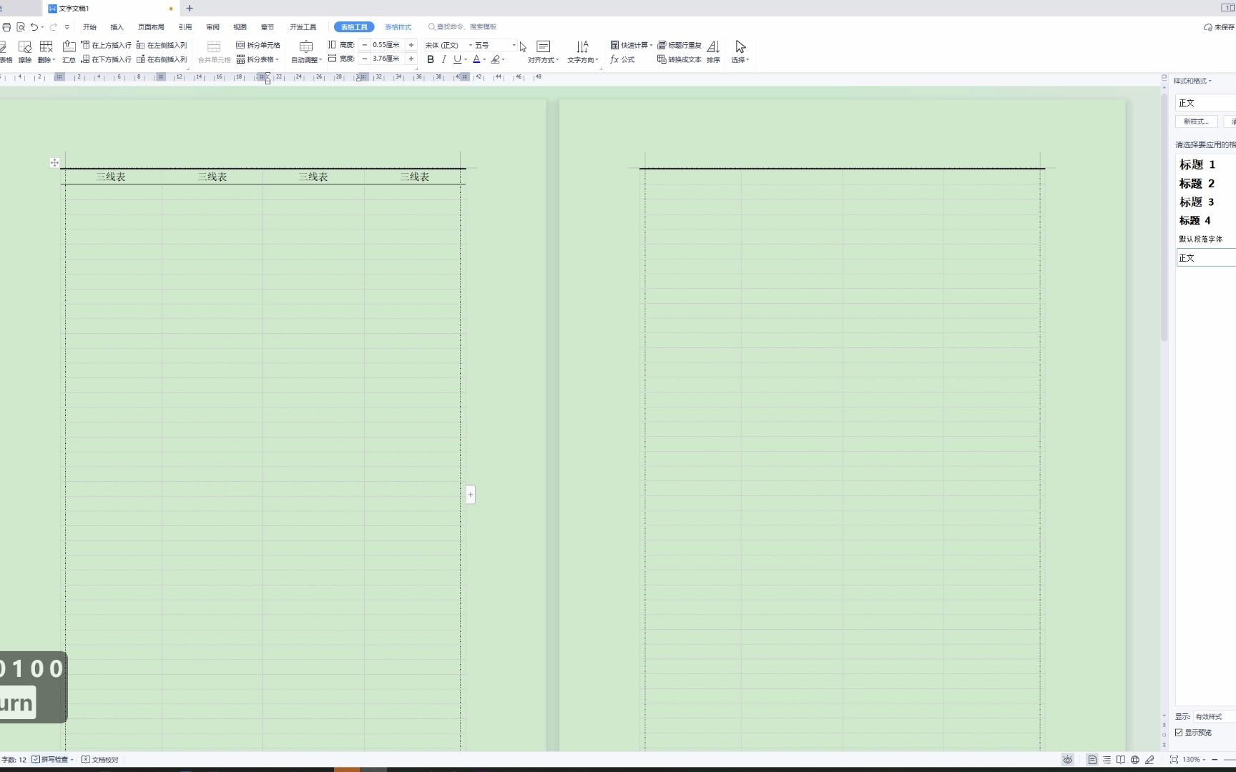Increase row height with plus stepper

pyautogui.click(x=411, y=45)
